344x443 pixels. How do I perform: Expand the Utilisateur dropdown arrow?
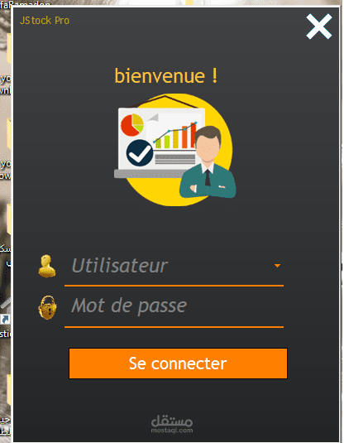click(277, 266)
